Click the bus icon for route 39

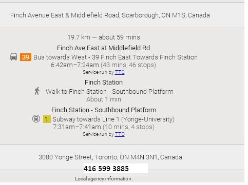(13, 57)
